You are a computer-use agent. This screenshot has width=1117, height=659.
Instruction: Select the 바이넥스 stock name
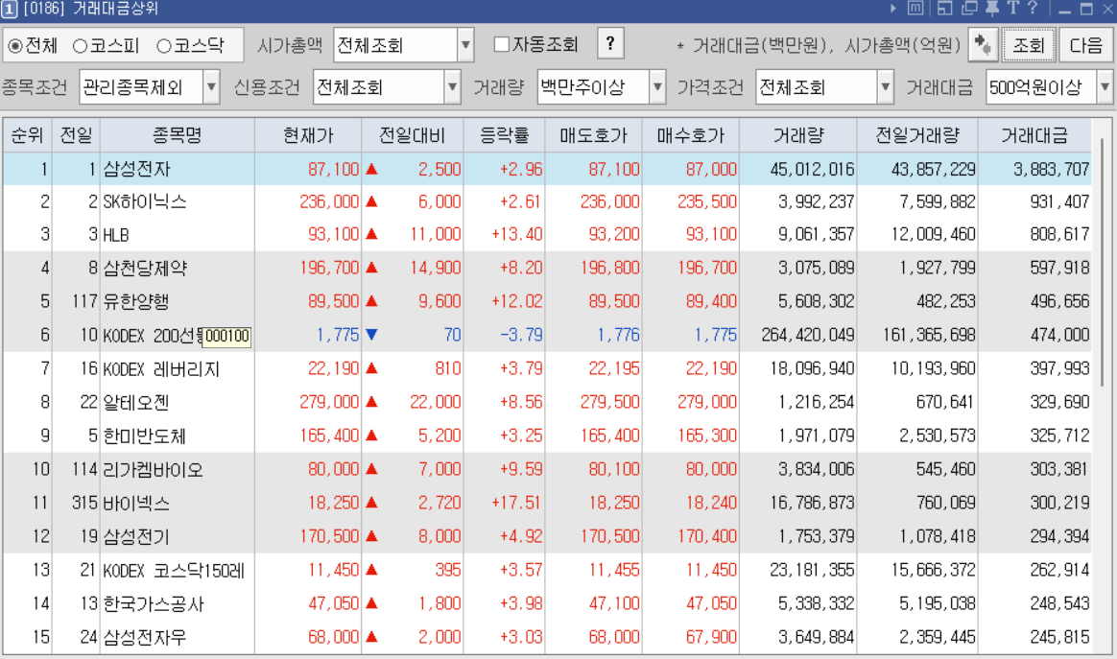tap(136, 503)
